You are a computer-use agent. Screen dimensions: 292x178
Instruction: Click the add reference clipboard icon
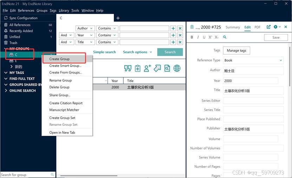pos(138,68)
